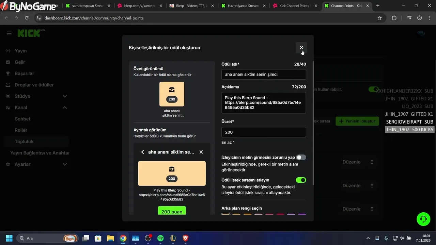The image size is (436, 245).
Task: Open the green support chat bubble
Action: [423, 219]
